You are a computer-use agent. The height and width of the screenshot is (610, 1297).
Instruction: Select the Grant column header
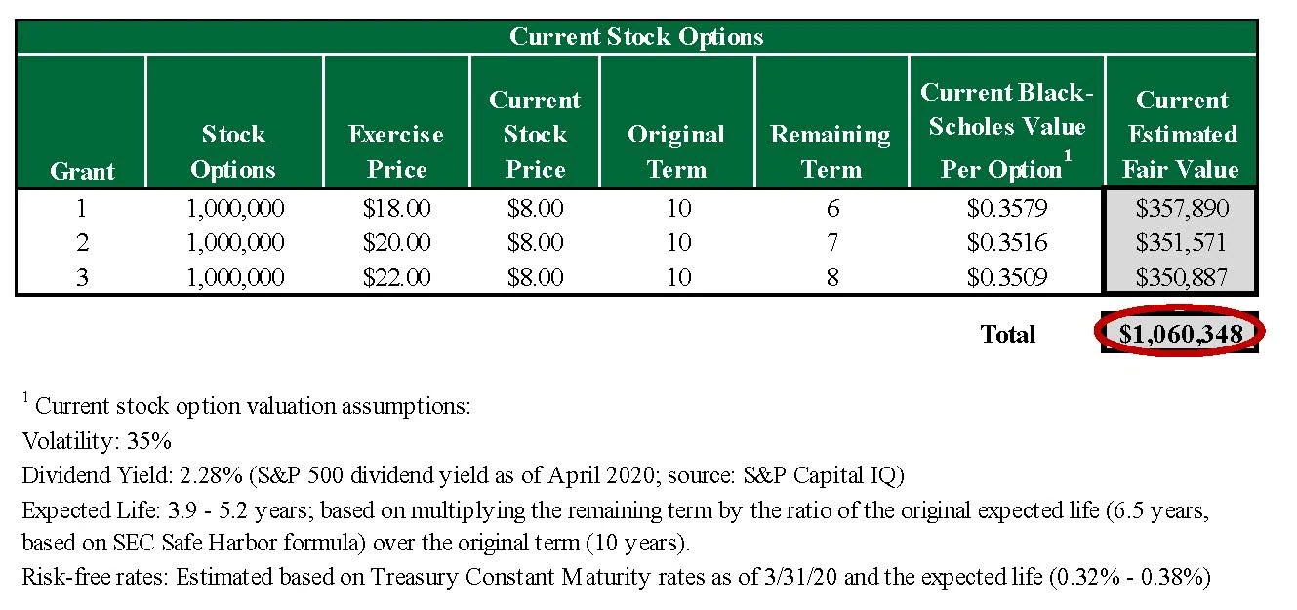82,171
